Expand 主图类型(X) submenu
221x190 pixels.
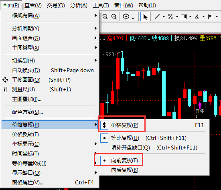tap(50, 48)
